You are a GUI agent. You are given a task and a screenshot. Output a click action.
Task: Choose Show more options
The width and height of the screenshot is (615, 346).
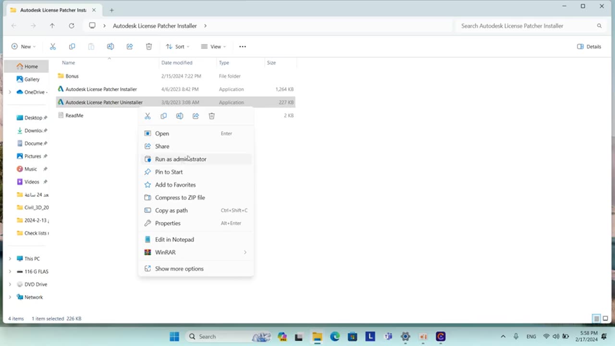[196, 269]
